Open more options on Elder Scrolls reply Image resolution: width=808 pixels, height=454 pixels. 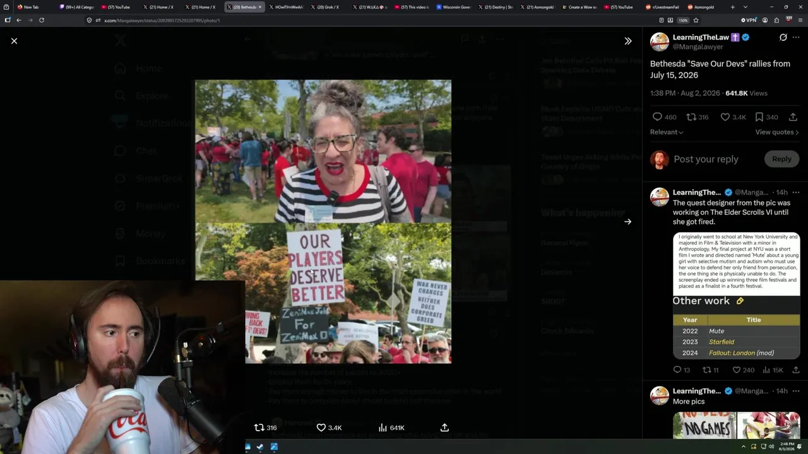click(x=796, y=192)
